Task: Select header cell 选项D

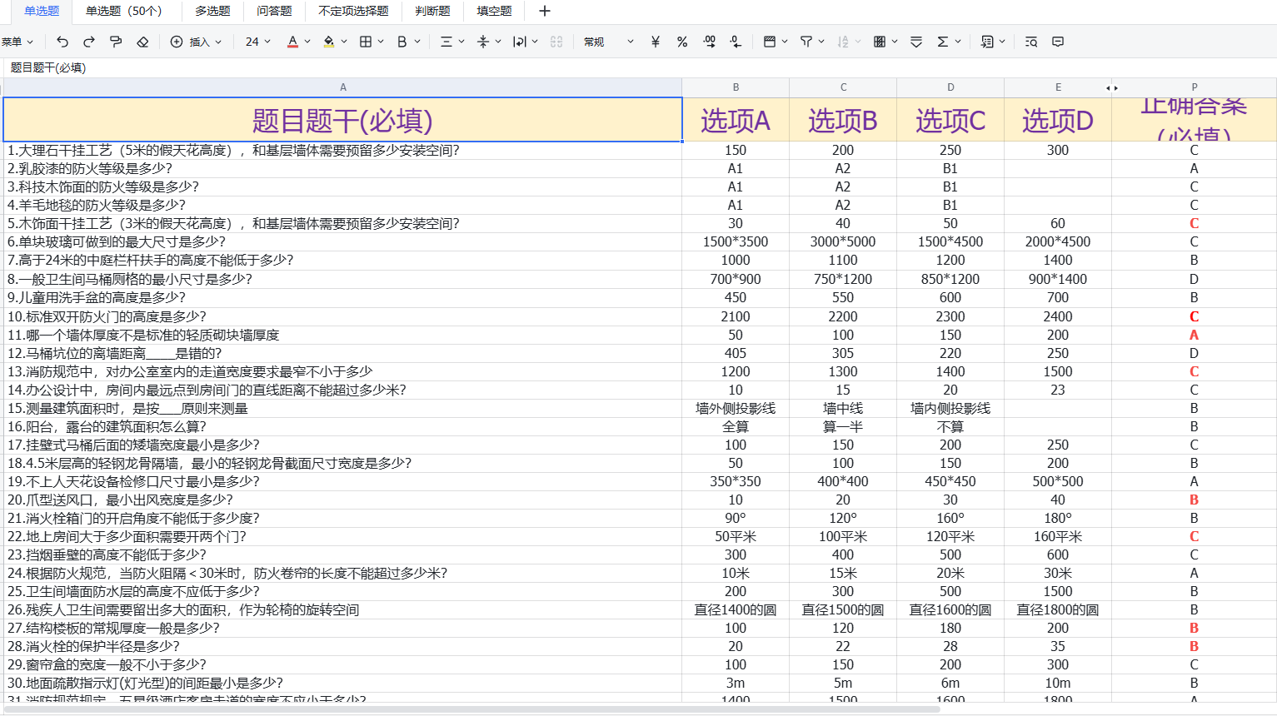Action: tap(1058, 120)
